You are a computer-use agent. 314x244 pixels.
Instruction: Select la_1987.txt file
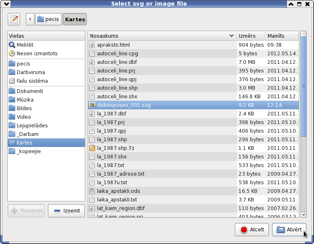point(193,165)
